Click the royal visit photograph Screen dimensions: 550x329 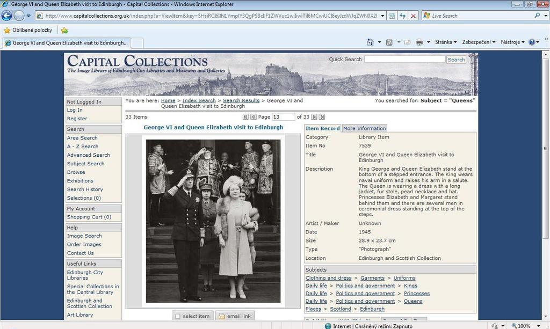pos(213,221)
